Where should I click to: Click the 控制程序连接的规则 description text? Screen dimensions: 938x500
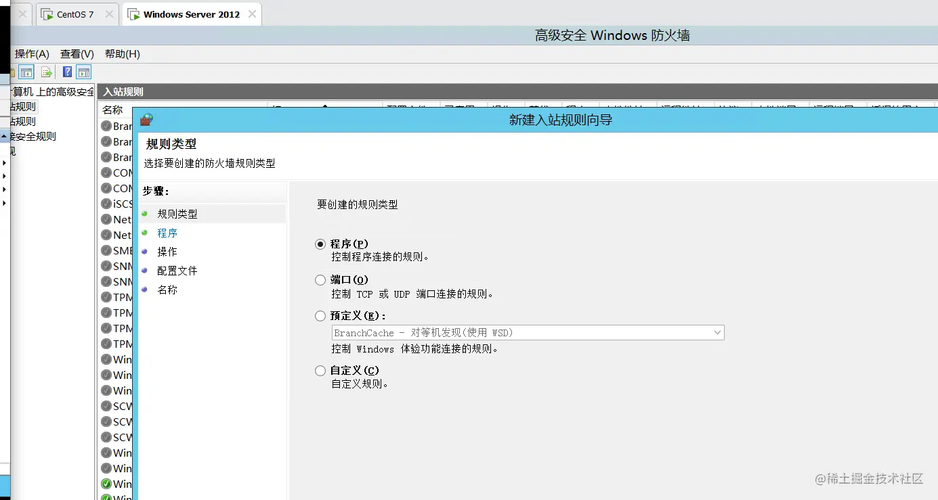380,257
